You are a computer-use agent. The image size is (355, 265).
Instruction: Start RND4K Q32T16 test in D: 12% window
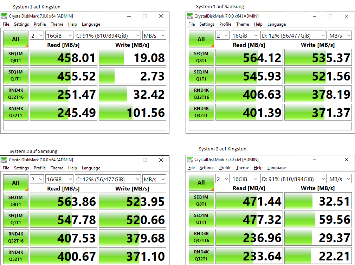tap(201, 94)
